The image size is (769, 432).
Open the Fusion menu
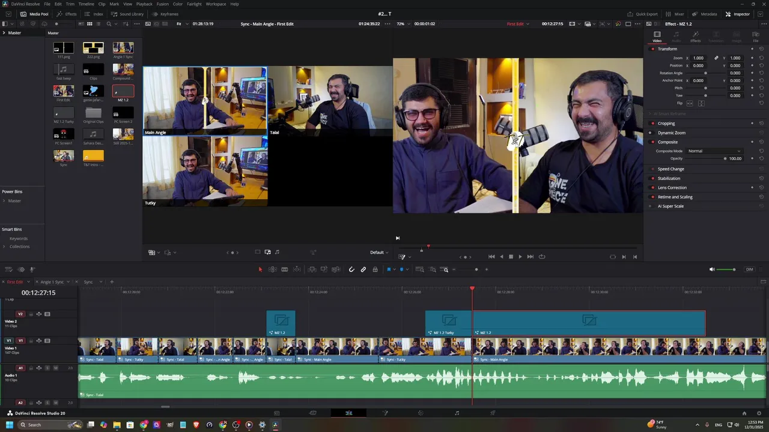[x=162, y=4]
